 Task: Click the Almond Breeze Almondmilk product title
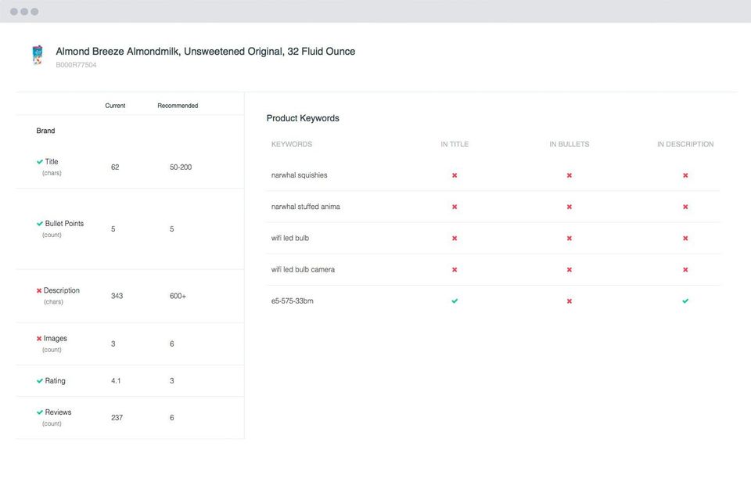click(x=205, y=52)
